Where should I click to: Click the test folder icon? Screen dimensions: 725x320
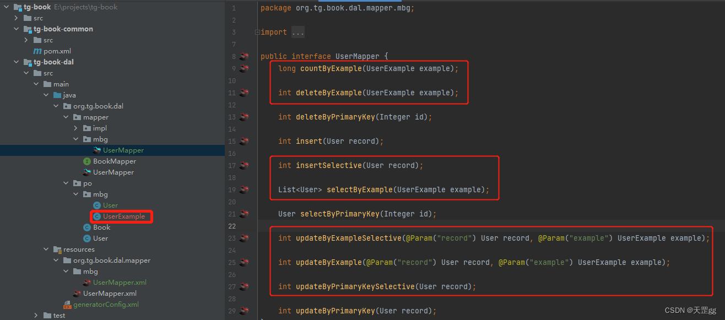[47, 316]
